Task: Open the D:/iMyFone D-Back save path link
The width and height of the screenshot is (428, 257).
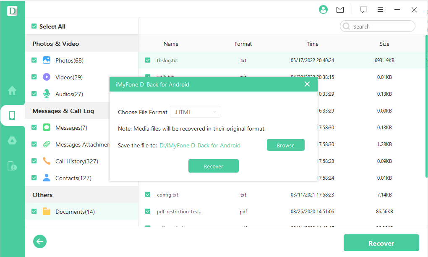Action: (200, 145)
